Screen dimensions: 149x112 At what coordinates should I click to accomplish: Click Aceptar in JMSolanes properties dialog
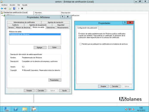pyautogui.click(x=29, y=90)
